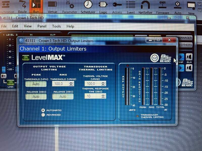Select the Automatic radio button

click(43, 110)
